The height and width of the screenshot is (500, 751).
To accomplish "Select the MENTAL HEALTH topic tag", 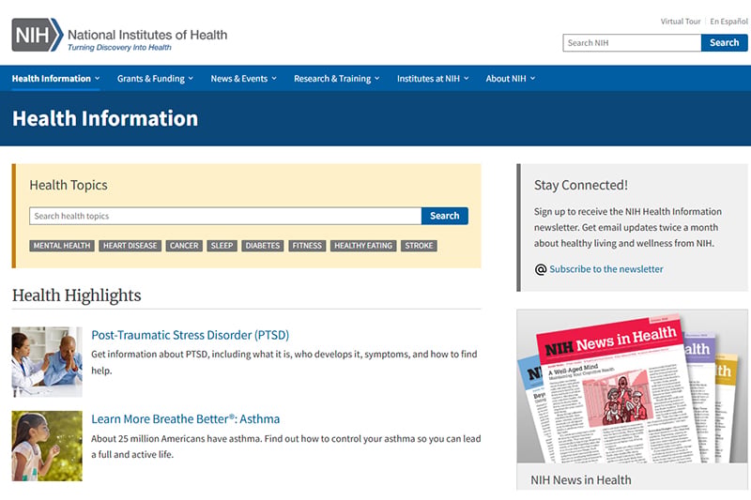I will [x=62, y=246].
